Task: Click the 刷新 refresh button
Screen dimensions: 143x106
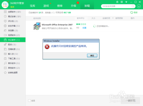Action: 134,13
